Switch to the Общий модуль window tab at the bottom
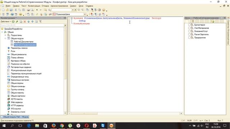This screenshot has height=129, width=230. point(15,117)
